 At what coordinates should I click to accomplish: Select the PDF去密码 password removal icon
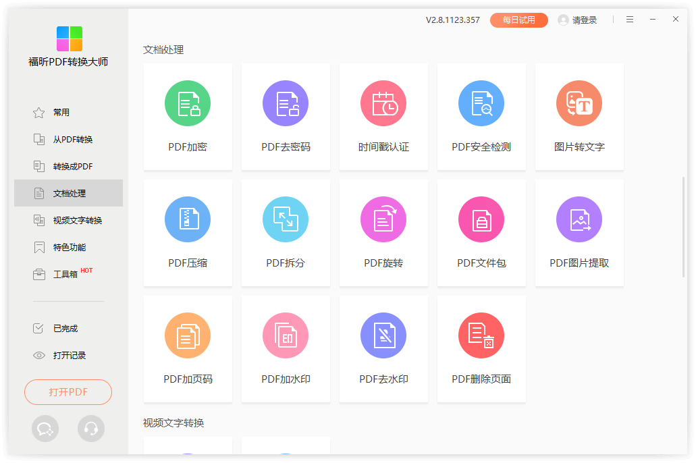click(286, 104)
